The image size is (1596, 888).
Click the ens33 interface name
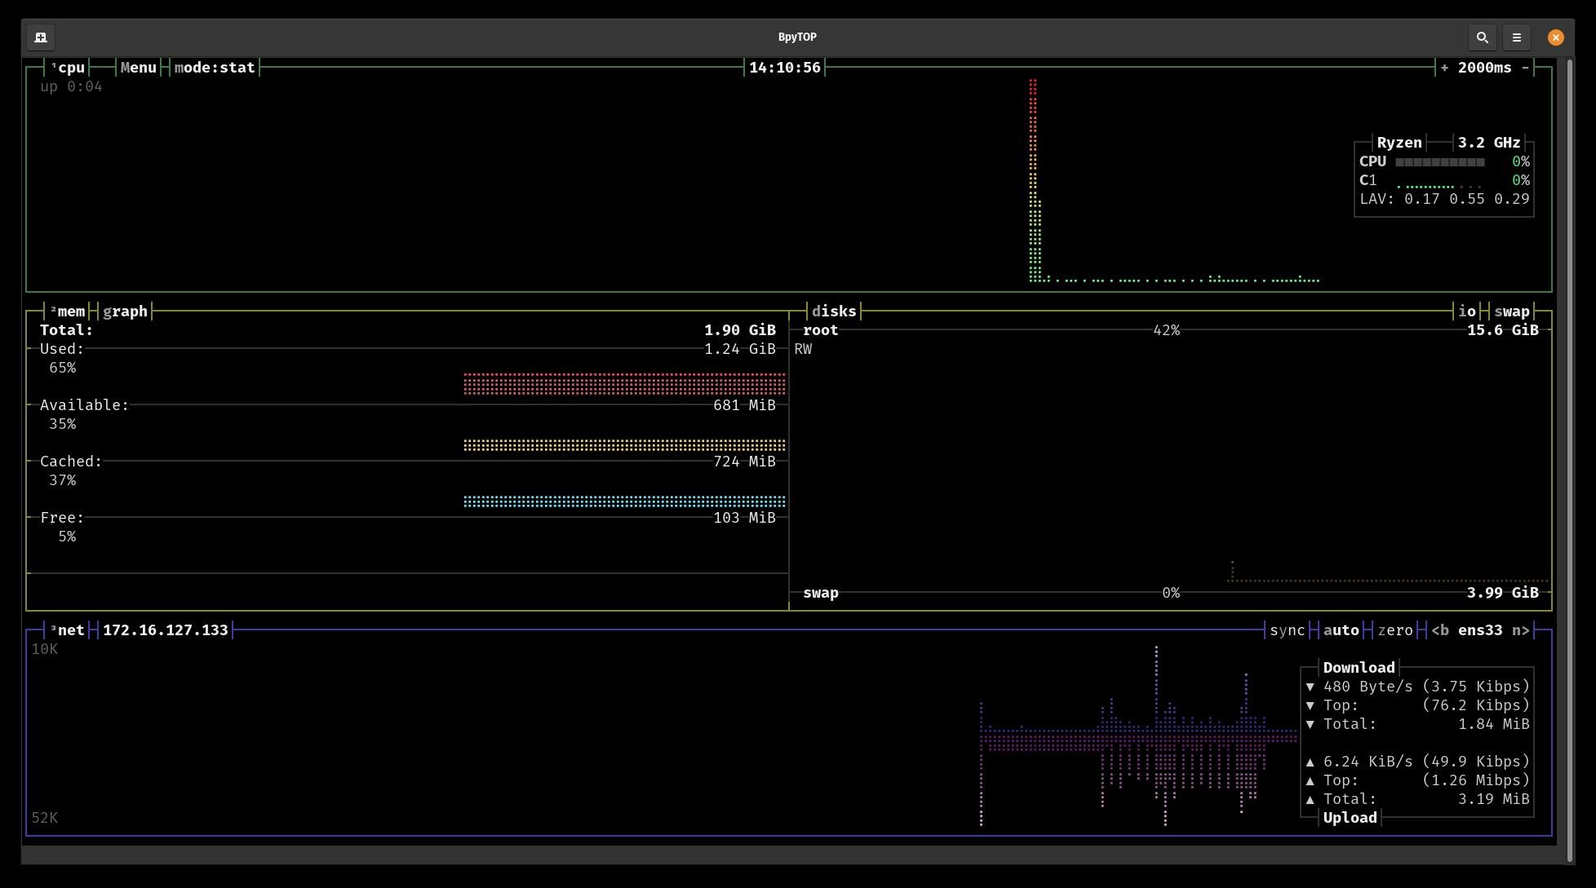pyautogui.click(x=1480, y=630)
